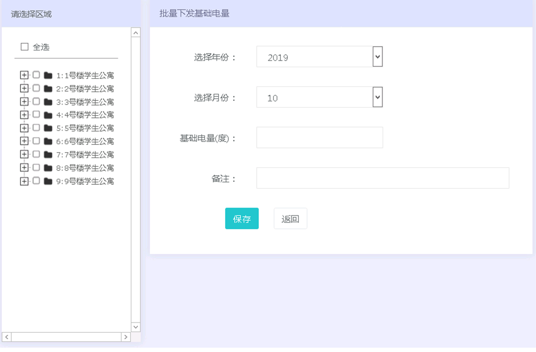
Task: Click folder icon of 3号楼学生公寓
Action: [x=48, y=102]
